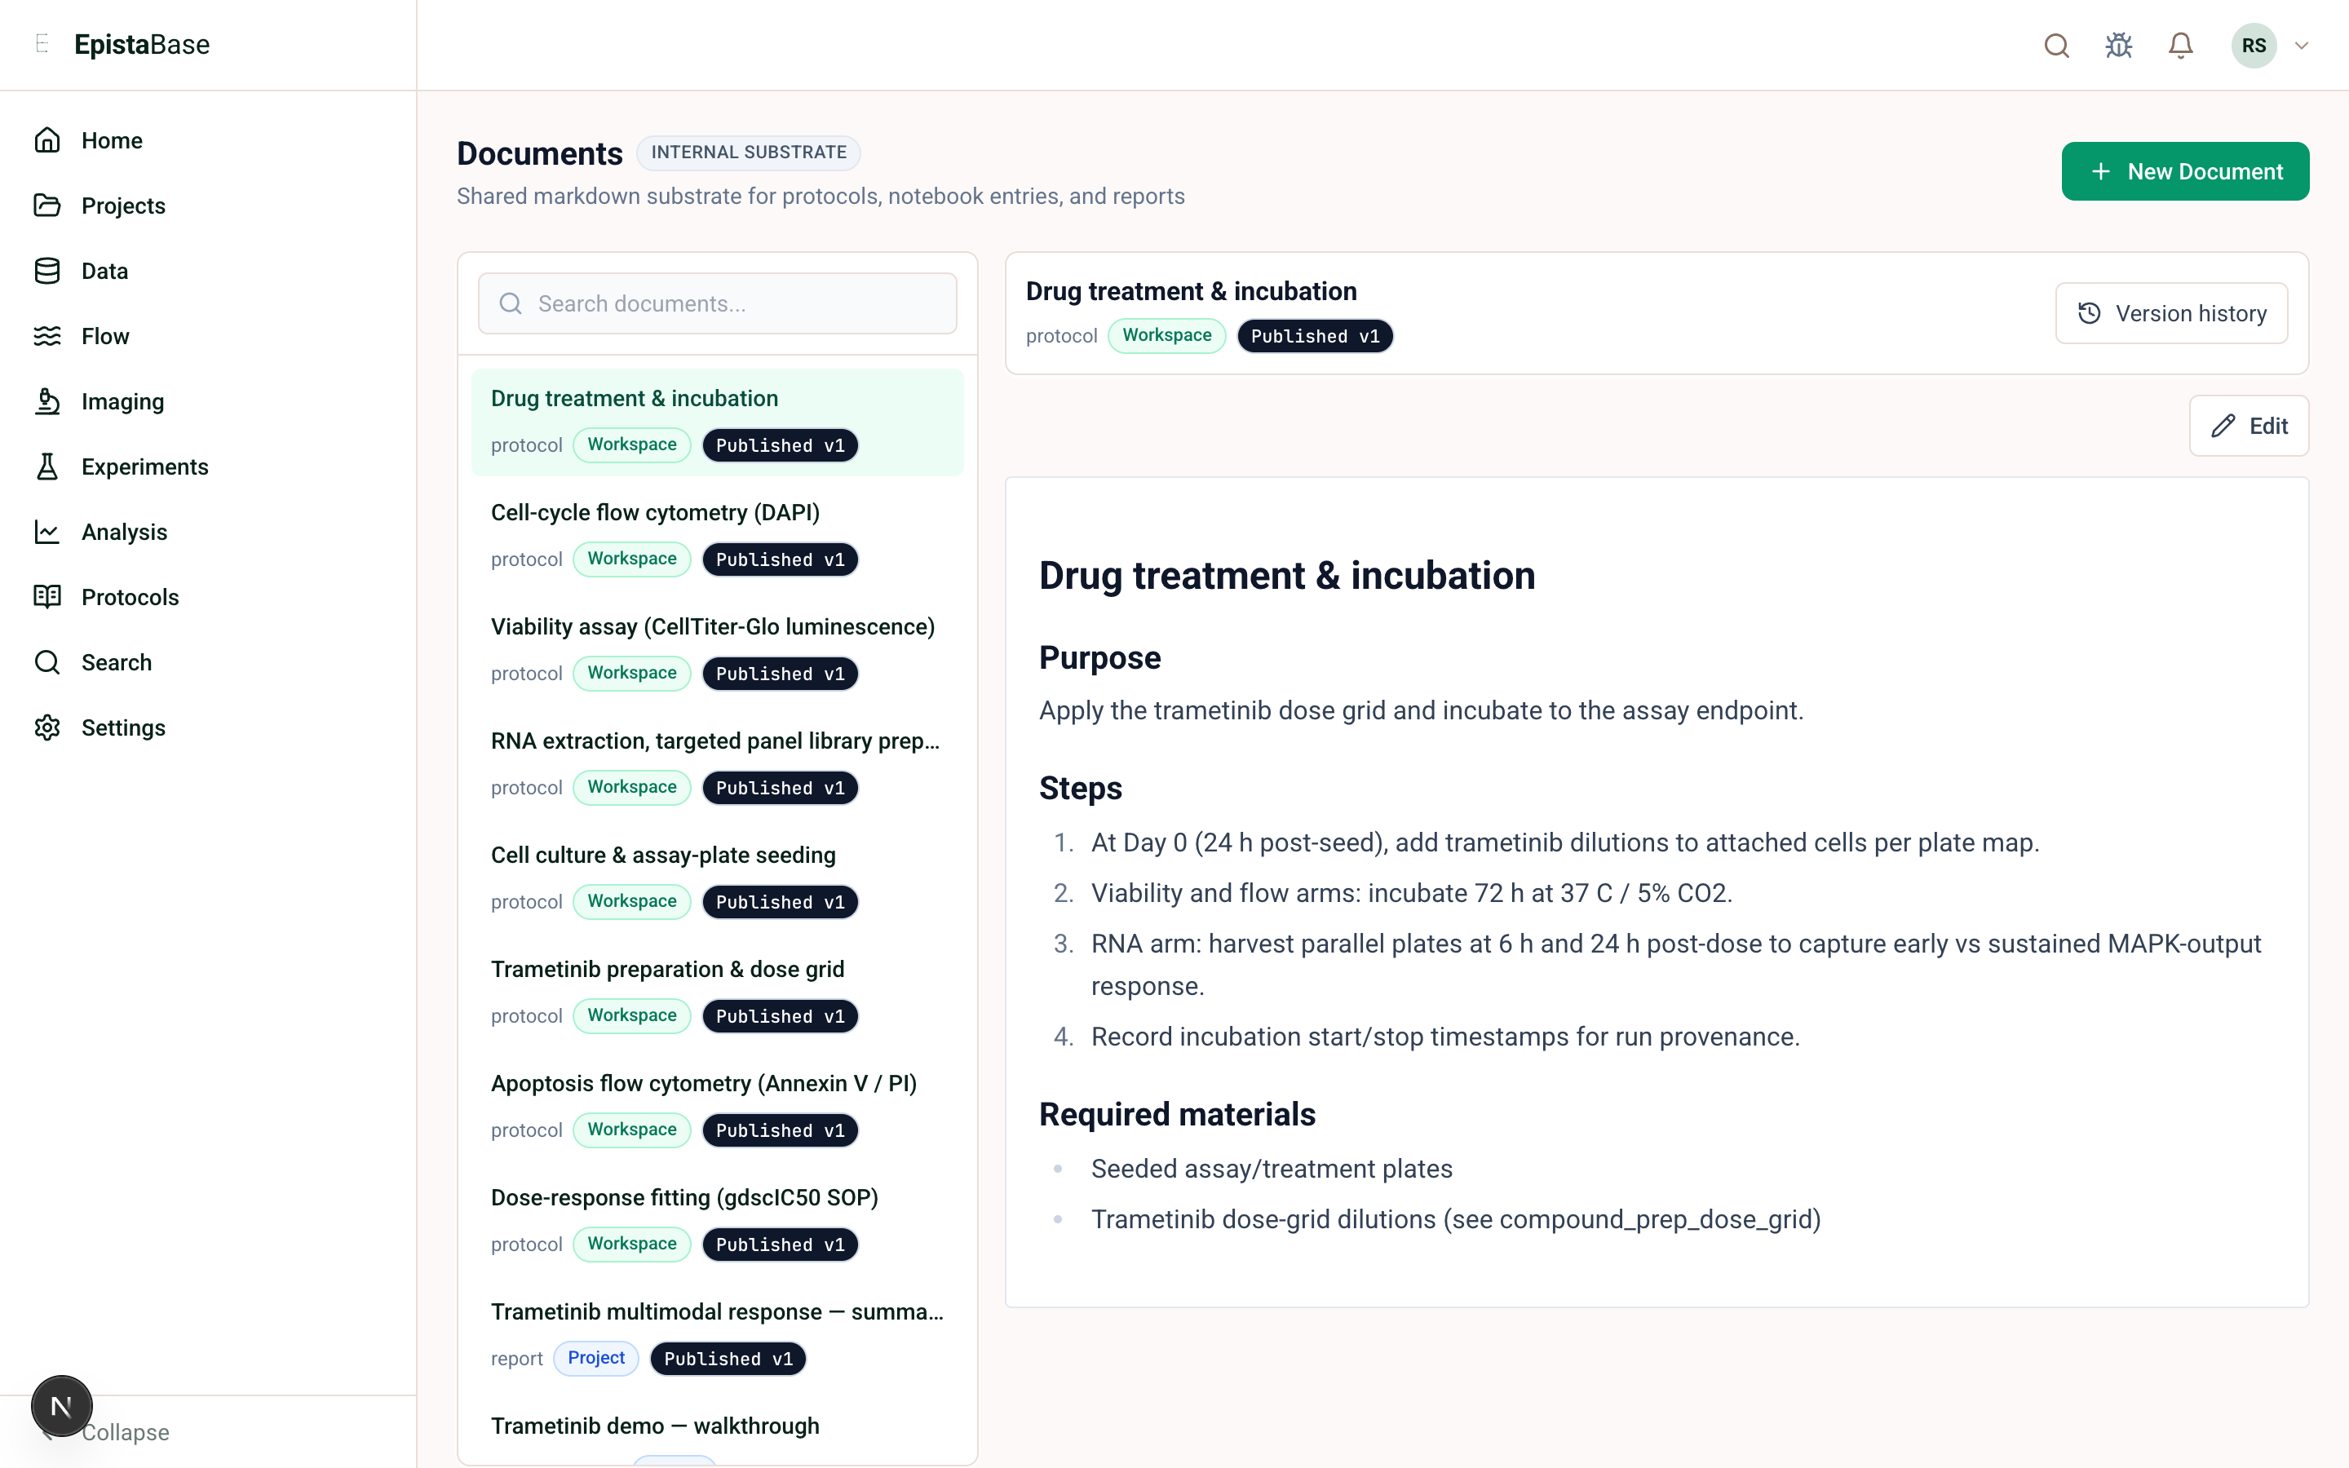Navigate to Experiments section
Image resolution: width=2349 pixels, height=1468 pixels.
coord(144,466)
